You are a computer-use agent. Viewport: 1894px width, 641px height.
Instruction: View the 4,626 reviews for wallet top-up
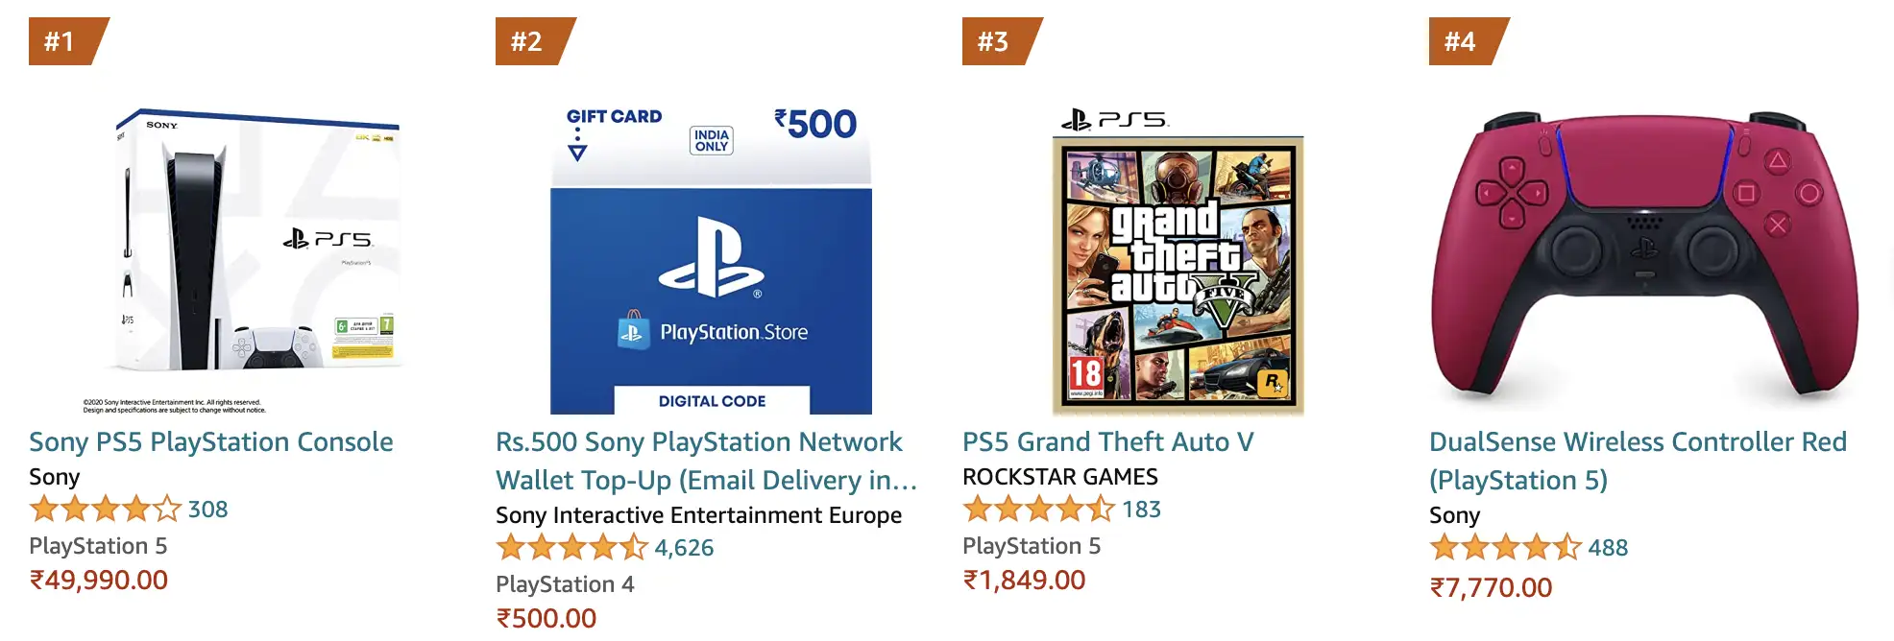(684, 548)
